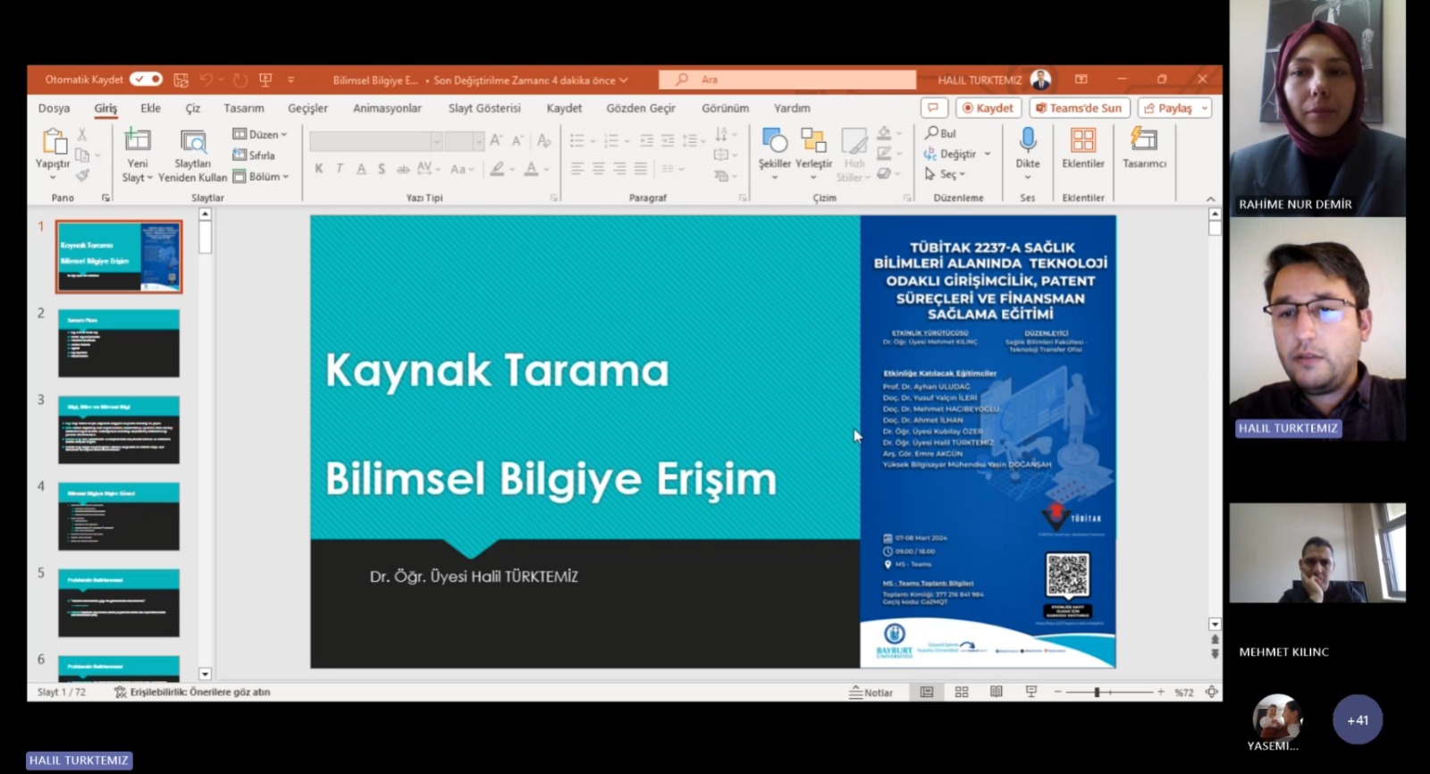
Task: Click the Yeni Slayt new slide icon
Action: point(137,141)
